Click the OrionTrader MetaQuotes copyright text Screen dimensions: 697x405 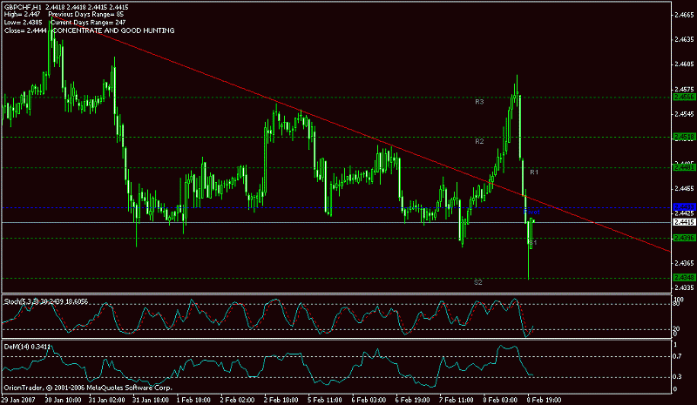(x=88, y=388)
